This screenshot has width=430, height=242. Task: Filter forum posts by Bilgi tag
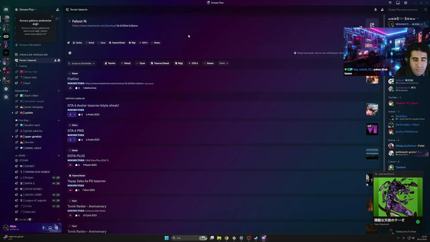(x=179, y=63)
